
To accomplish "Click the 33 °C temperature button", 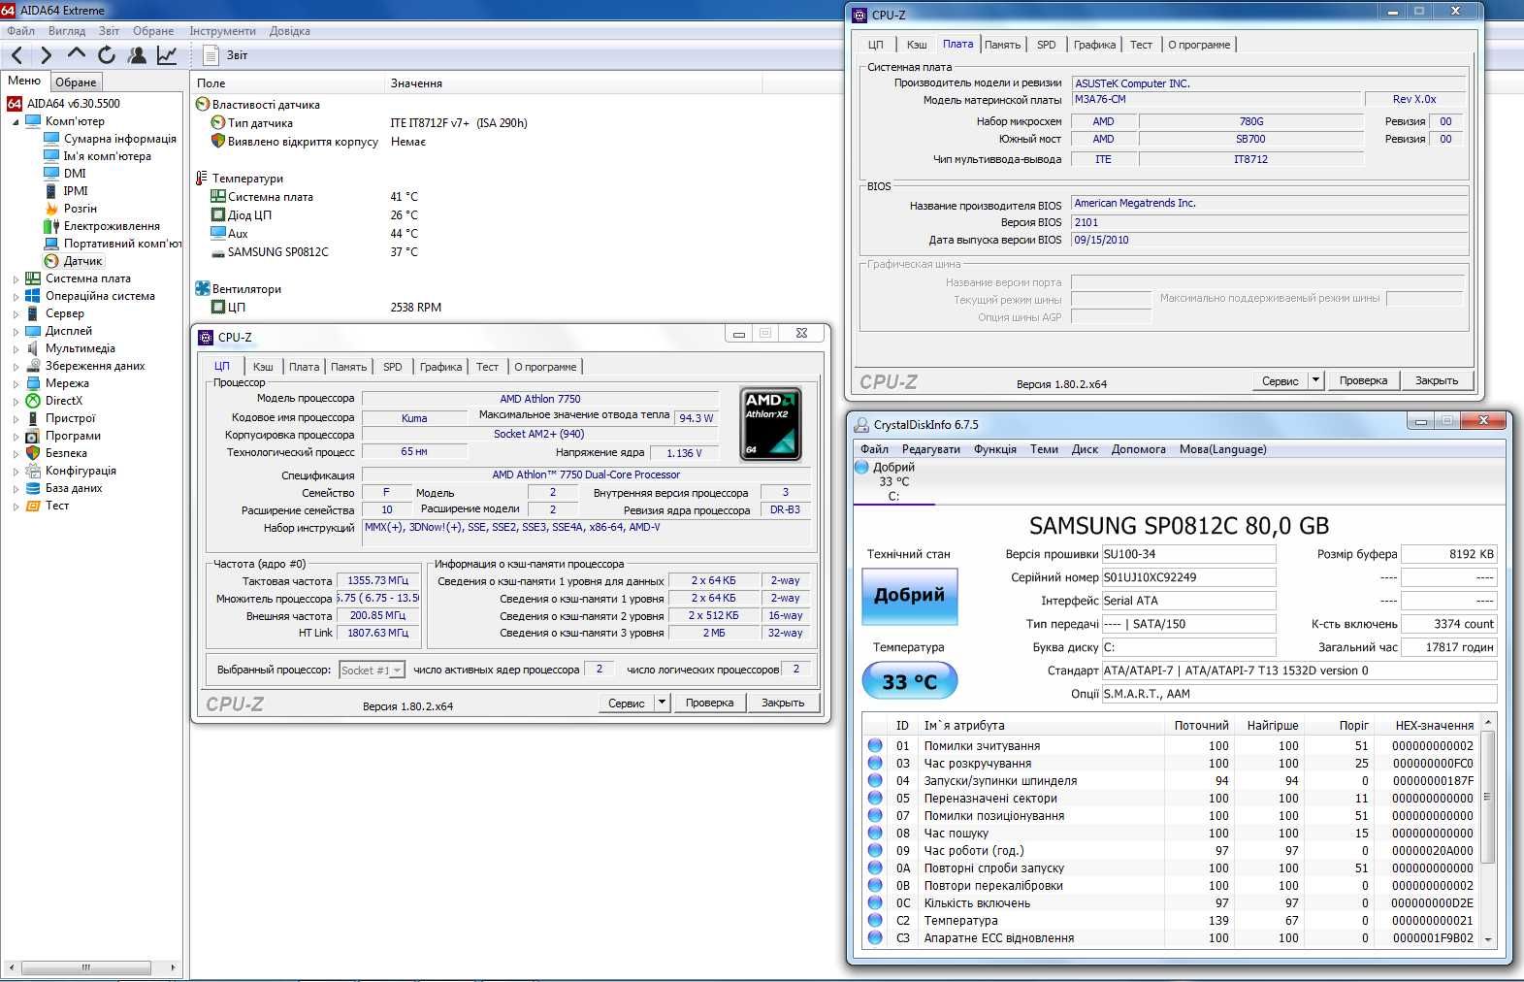I will coord(909,681).
